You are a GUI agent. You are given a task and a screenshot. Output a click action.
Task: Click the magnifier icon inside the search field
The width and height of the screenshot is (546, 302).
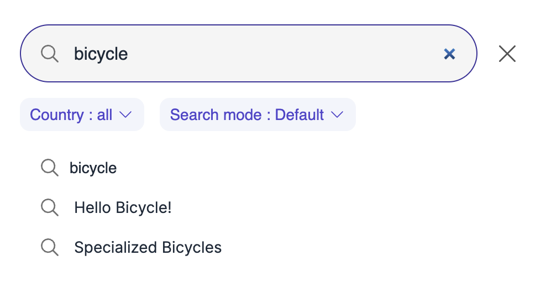50,54
